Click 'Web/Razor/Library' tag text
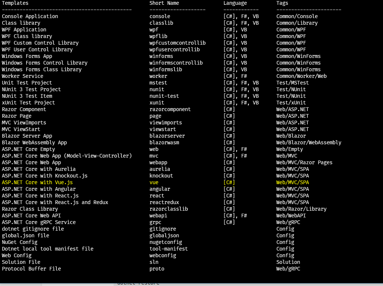Viewport: 383px width, 286px height. click(301, 209)
